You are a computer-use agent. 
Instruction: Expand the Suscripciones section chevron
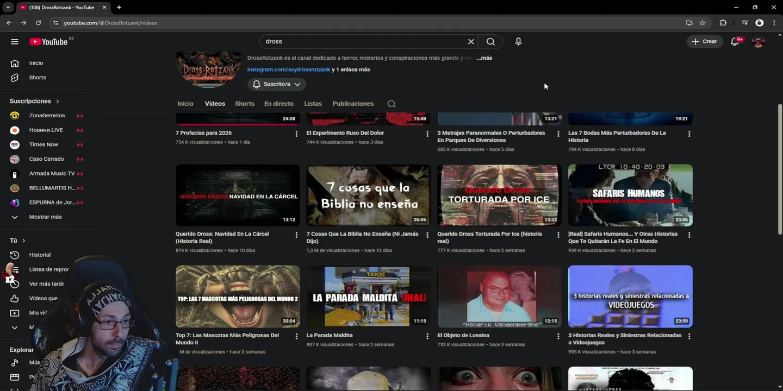(57, 102)
